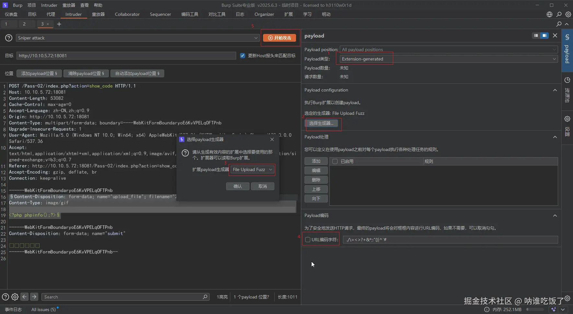Click the 添加 processing rule button
The image size is (573, 314).
[316, 161]
